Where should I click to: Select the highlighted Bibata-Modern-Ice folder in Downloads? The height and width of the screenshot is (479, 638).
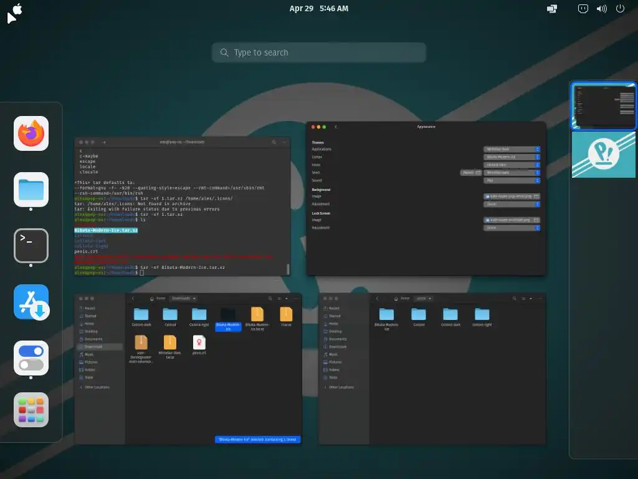click(228, 319)
